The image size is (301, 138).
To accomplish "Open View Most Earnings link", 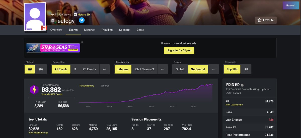I will point(38,132).
